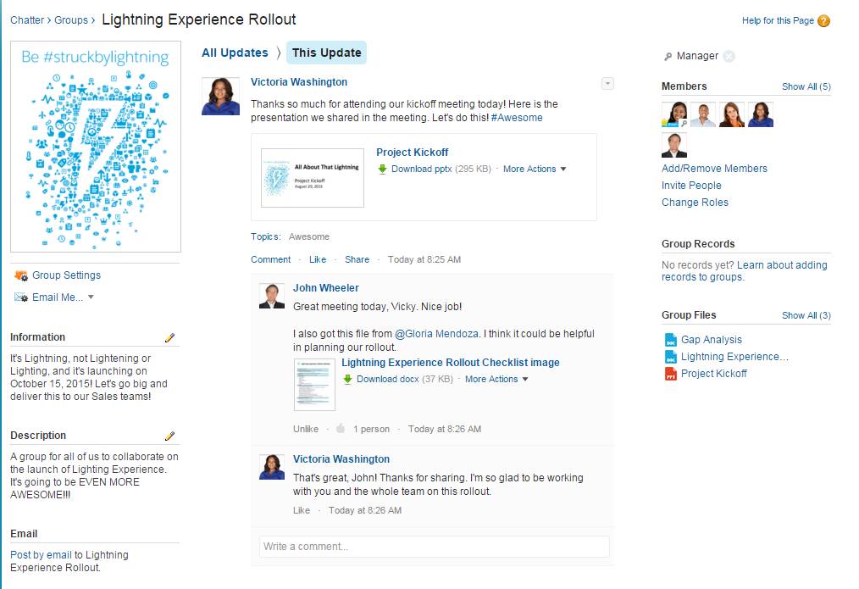Image resolution: width=859 pixels, height=589 pixels.
Task: Click green download arrow for Checklist docx
Action: coord(347,379)
